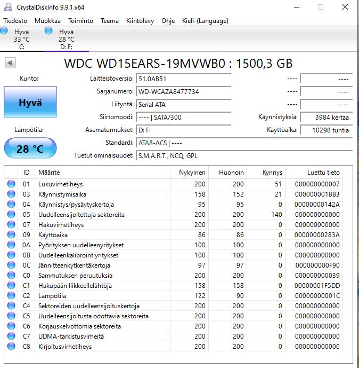359x368 pixels.
Task: Click the serial number field WD-WCAZA8477734
Action: click(x=183, y=91)
